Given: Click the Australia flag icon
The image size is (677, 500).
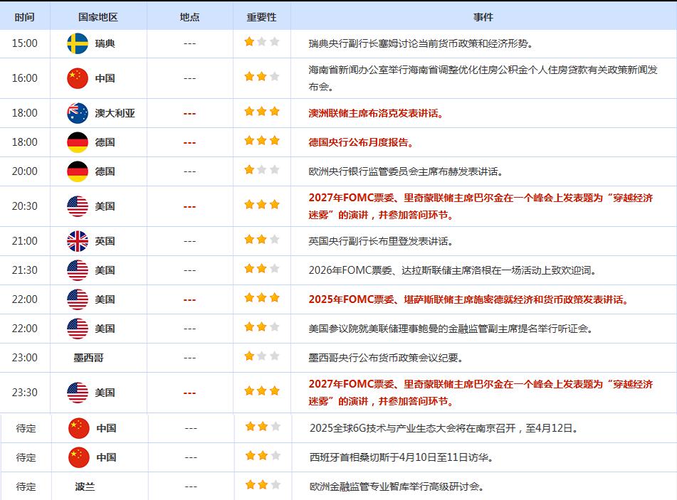Looking at the screenshot, I should point(78,113).
